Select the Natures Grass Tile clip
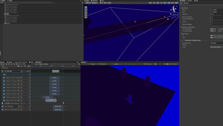 [x=55, y=78]
